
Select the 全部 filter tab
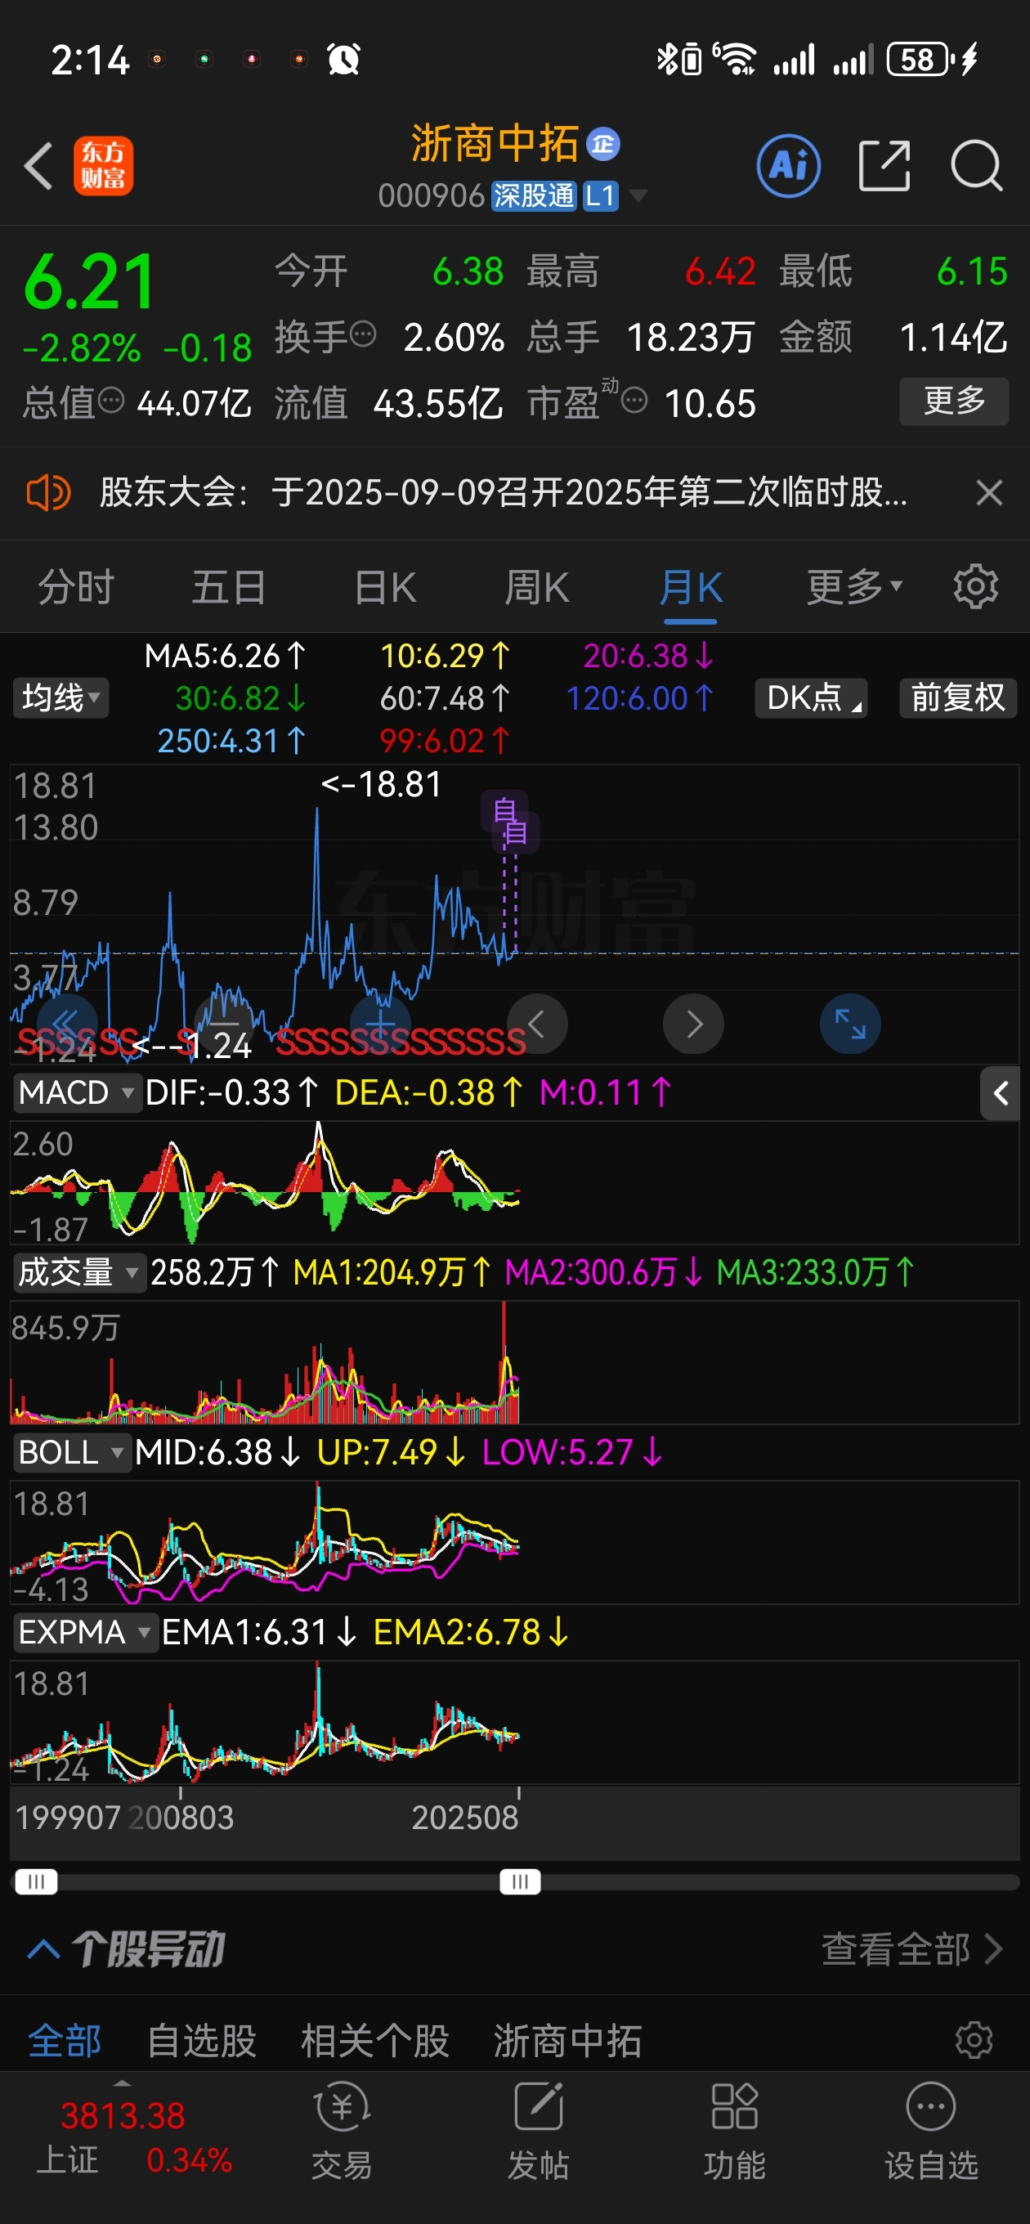click(65, 2040)
